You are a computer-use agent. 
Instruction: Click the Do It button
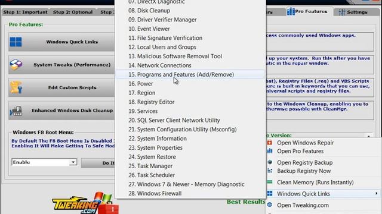pos(98,163)
